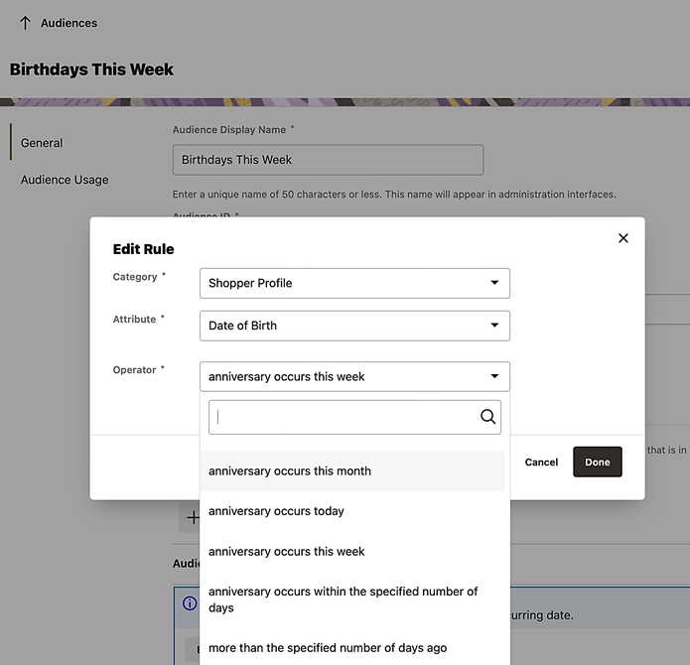This screenshot has width=690, height=665.
Task: Switch to the General tab
Action: 42,143
